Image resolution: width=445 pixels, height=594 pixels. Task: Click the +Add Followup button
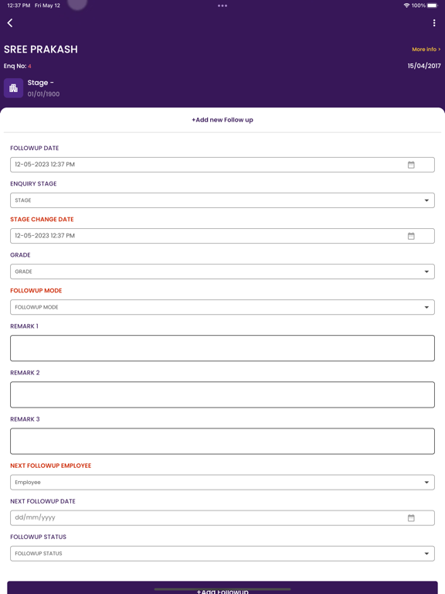222,588
